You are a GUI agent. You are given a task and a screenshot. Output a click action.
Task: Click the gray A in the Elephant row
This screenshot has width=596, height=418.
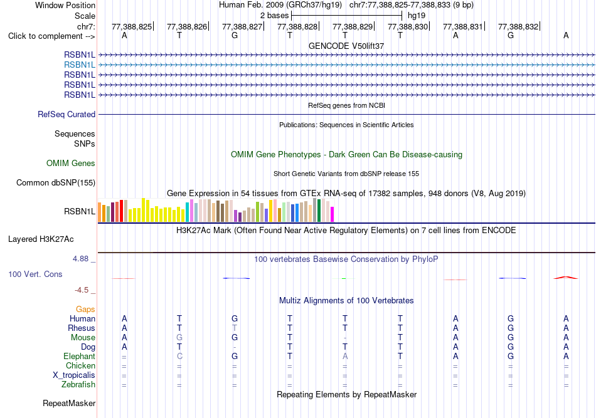[x=345, y=357]
